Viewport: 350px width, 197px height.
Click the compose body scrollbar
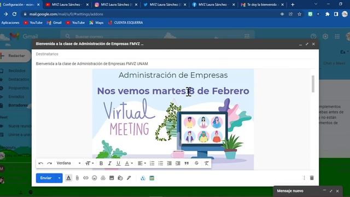tap(313, 84)
